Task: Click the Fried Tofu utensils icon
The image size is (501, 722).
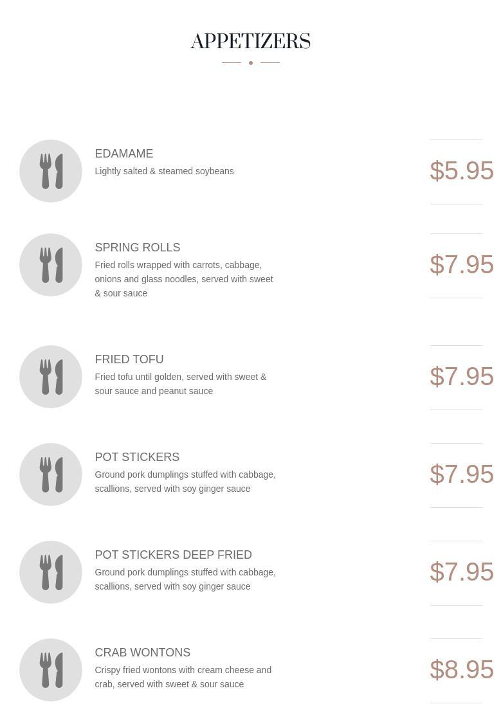Action: 51,377
